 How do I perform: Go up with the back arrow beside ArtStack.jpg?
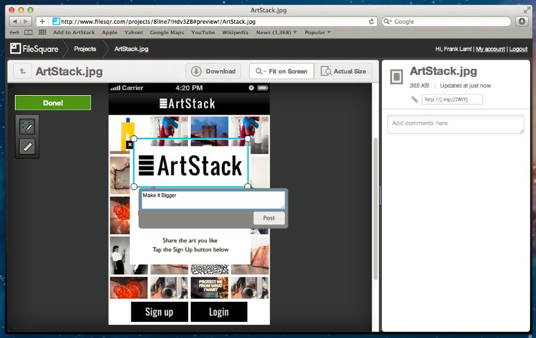click(23, 71)
